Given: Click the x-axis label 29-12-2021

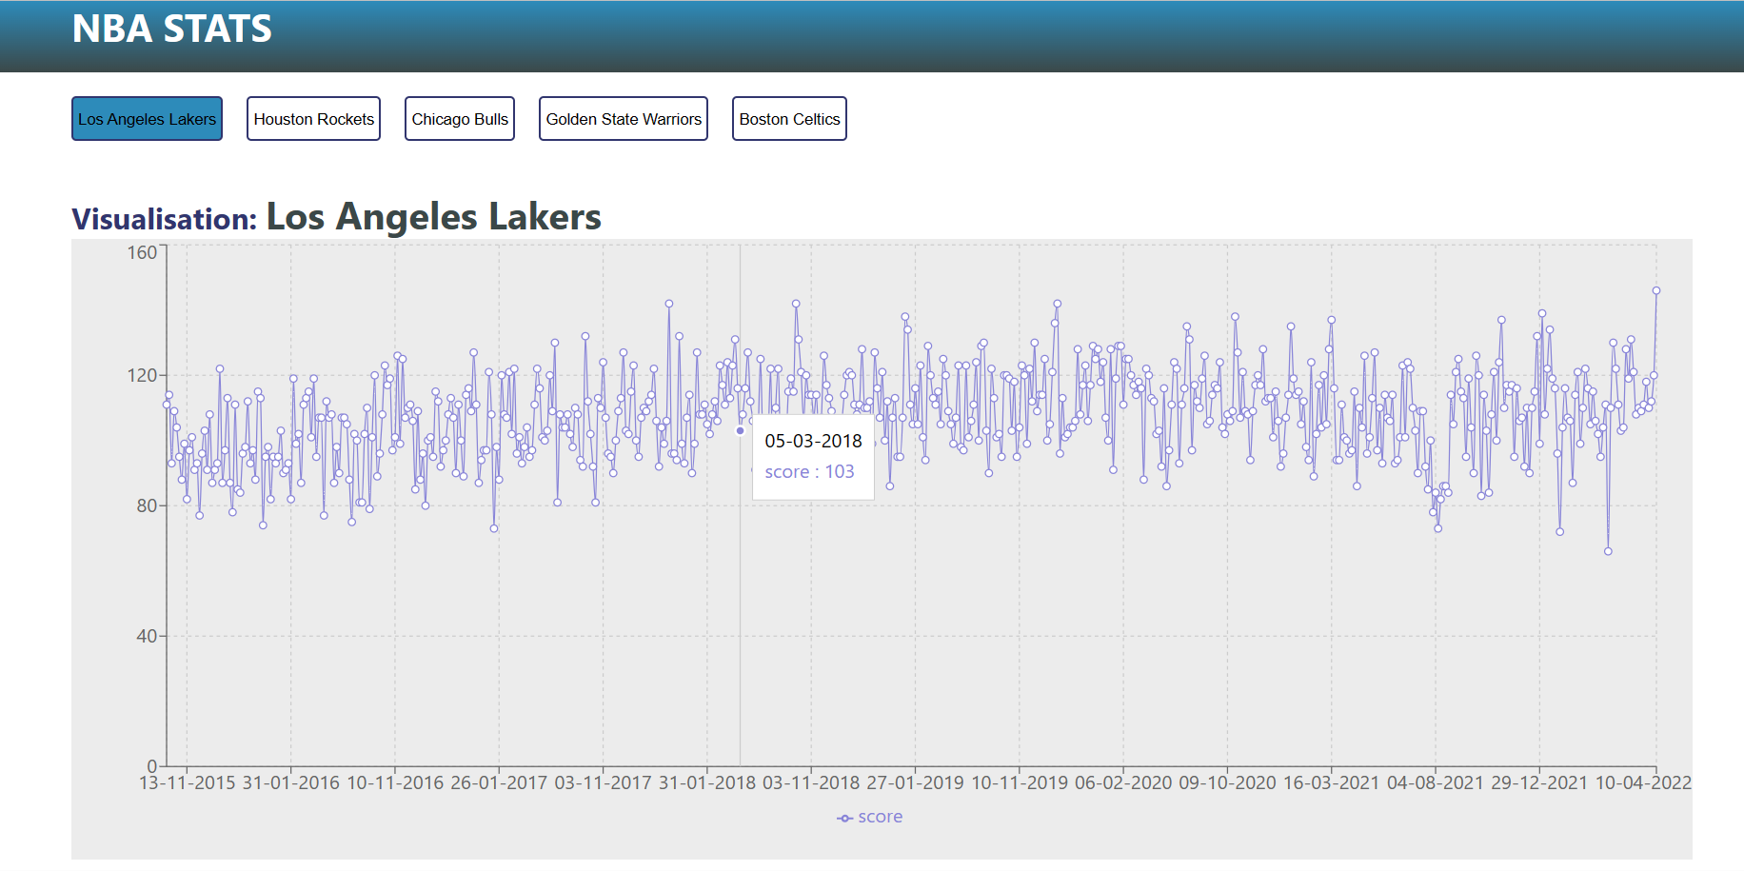Looking at the screenshot, I should click(1539, 783).
